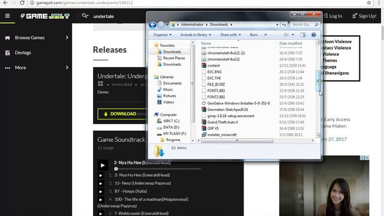Viewport: 384px width, 216px height.
Task: Open Pictures library
Action: point(169,96)
